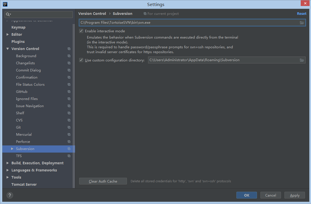The width and height of the screenshot is (311, 204).
Task: Click project-level icon beside Version Control
Action: pyautogui.click(x=69, y=49)
